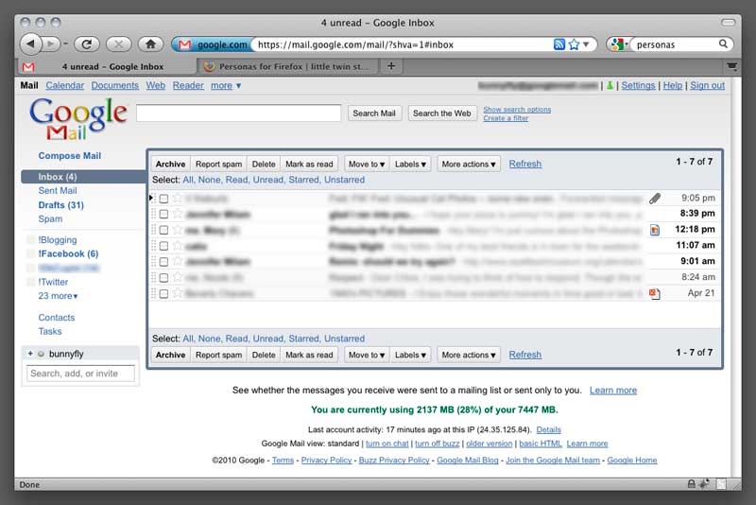This screenshot has width=756, height=505.
Task: Click the Stop loading X icon
Action: click(x=118, y=44)
